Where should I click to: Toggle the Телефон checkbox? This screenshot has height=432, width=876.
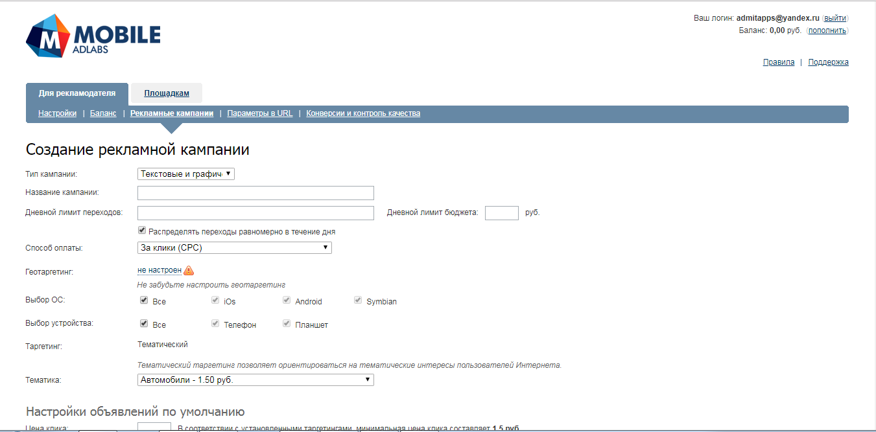pyautogui.click(x=215, y=324)
